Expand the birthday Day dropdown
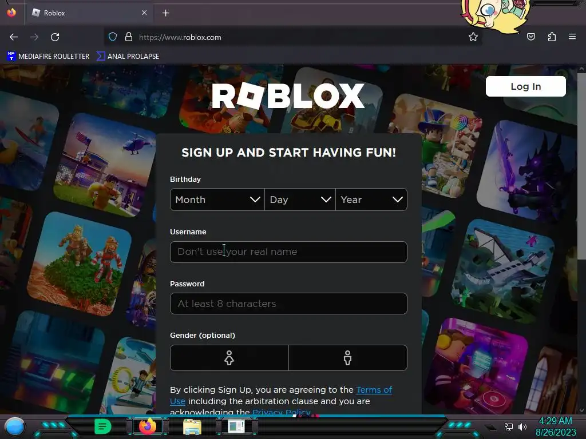This screenshot has height=439, width=586. pos(300,199)
